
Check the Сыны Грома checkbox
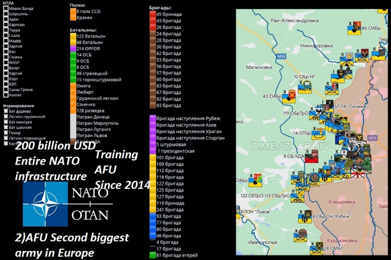click(6, 90)
